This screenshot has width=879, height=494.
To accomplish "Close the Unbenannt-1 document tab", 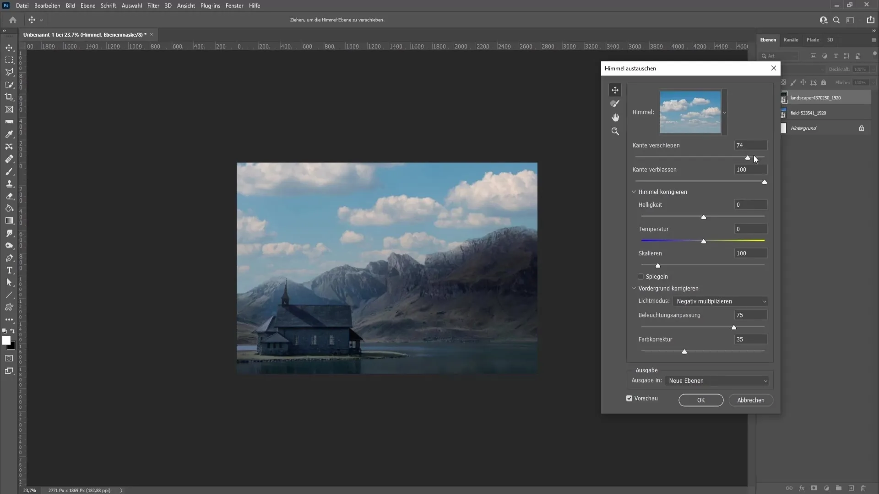I will [152, 35].
